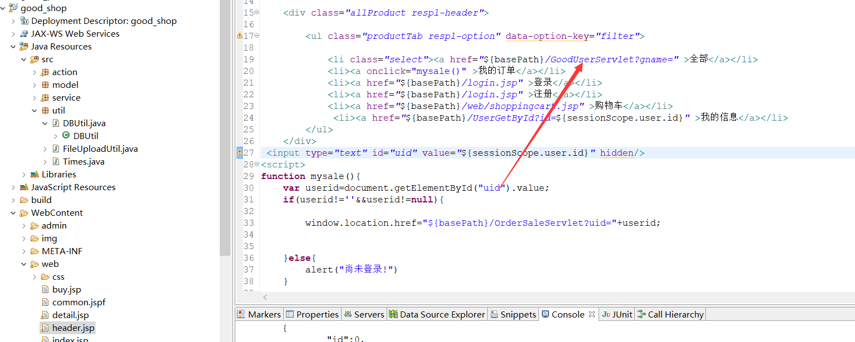855x342 pixels.
Task: Expand the service package
Action: pyautogui.click(x=34, y=97)
